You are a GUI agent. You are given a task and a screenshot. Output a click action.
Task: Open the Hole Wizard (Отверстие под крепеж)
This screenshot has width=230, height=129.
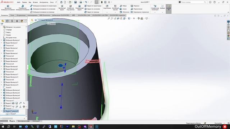(70, 8)
